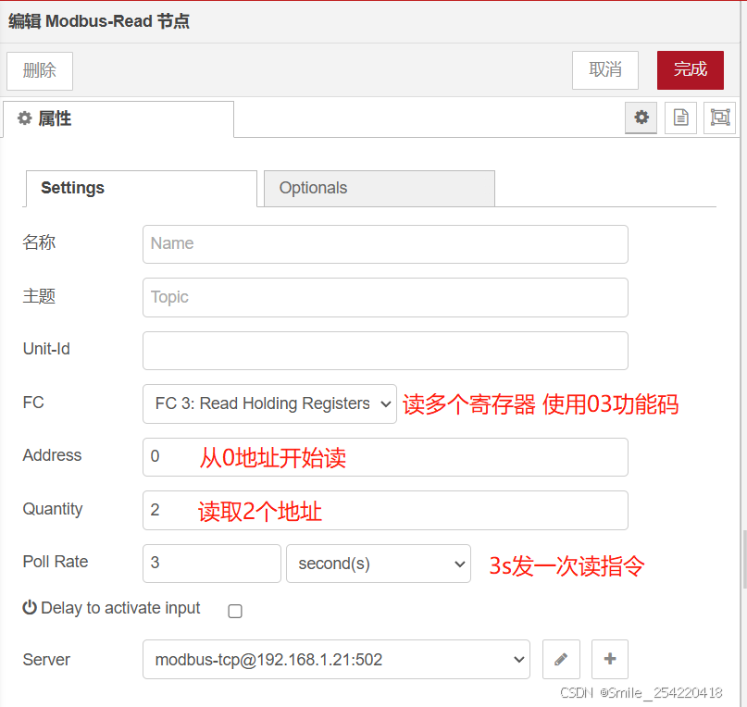
Task: Click the Quantity input field
Action: (x=385, y=510)
